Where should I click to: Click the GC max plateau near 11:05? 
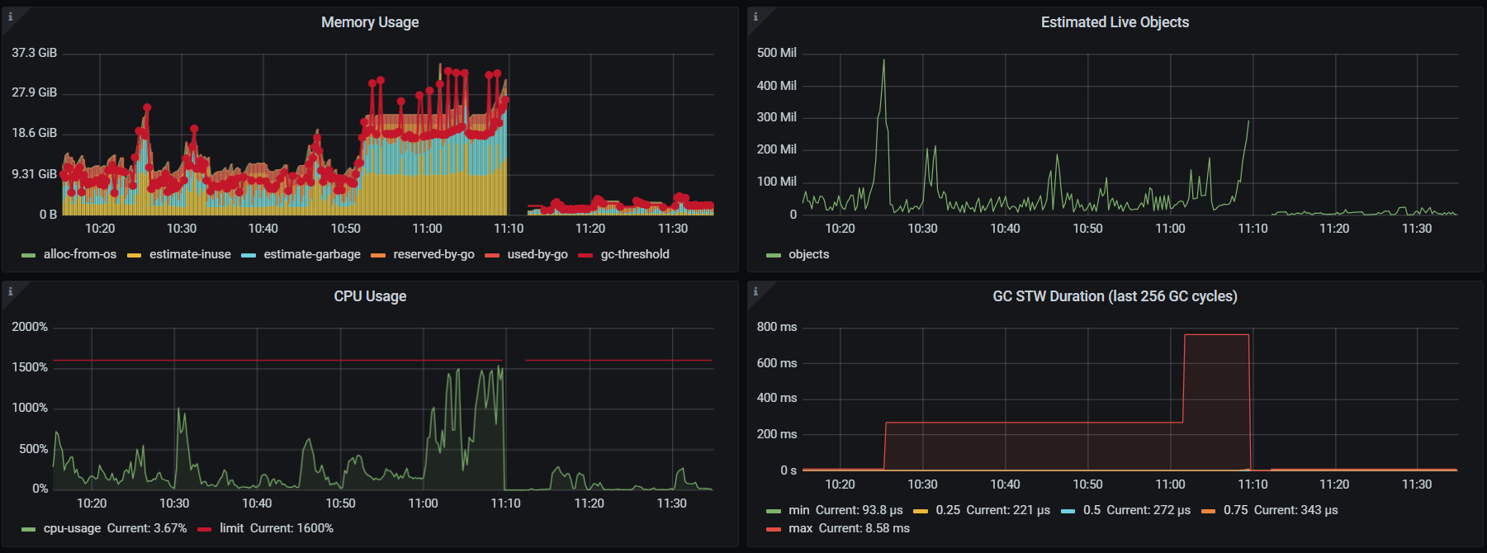[1216, 334]
